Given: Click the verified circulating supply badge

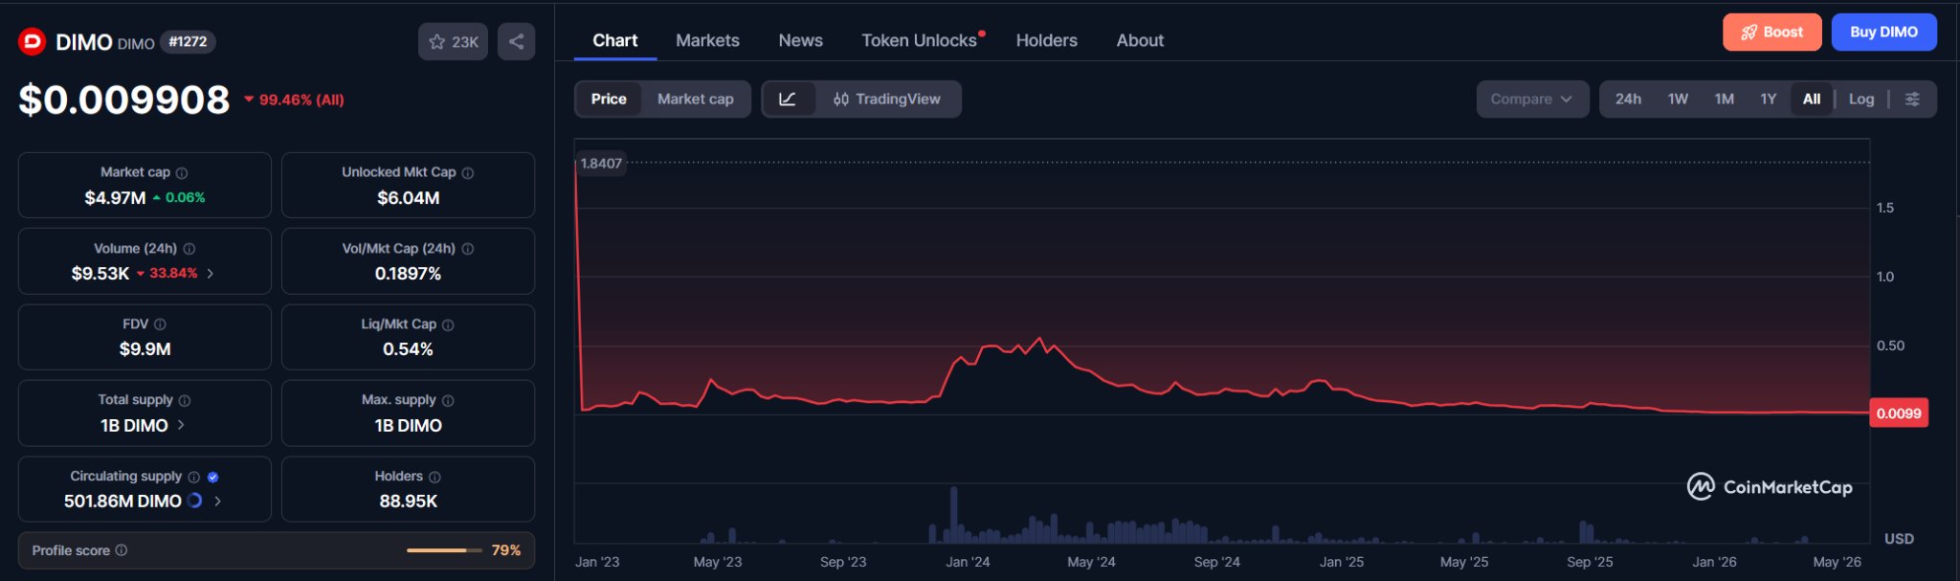Looking at the screenshot, I should [213, 477].
